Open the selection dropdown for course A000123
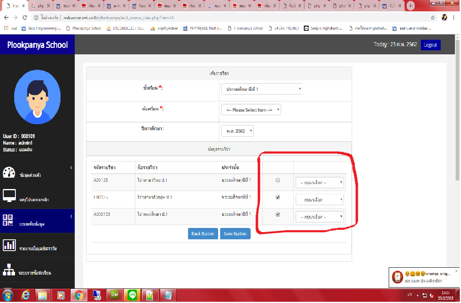Viewport: 461px width, 303px height. coord(320,217)
